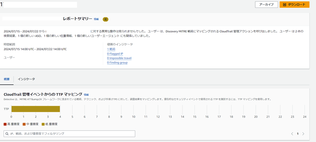Toggle the 中 重要度 legend swatch
This screenshot has height=142, width=316.
click(x=24, y=124)
